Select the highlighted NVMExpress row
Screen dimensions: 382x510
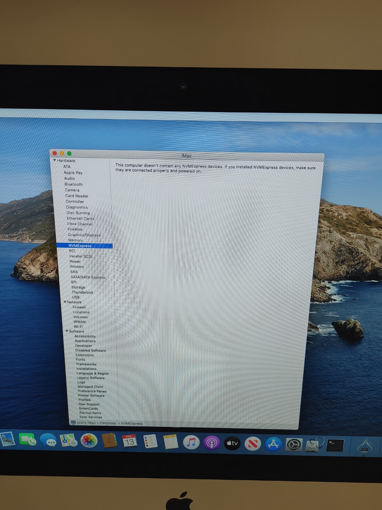coord(85,246)
